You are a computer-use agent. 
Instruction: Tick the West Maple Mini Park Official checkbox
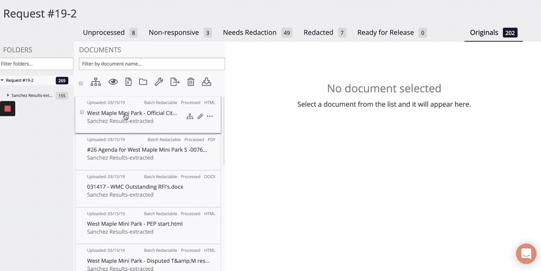tap(82, 112)
